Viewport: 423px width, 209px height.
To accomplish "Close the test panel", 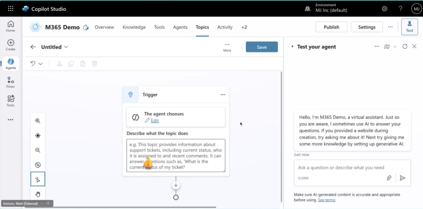I will [x=414, y=46].
